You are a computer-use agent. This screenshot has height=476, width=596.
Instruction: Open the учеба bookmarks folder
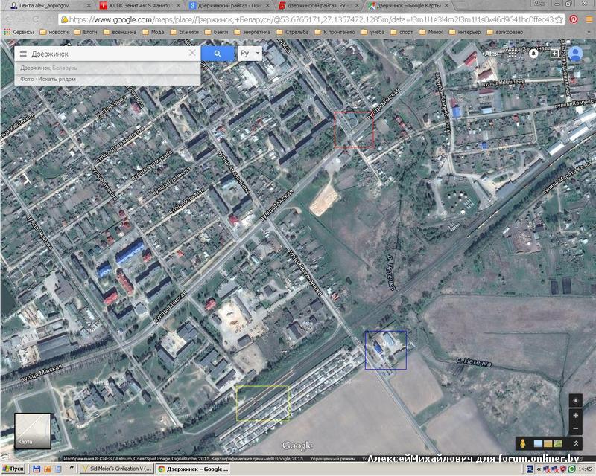373,32
